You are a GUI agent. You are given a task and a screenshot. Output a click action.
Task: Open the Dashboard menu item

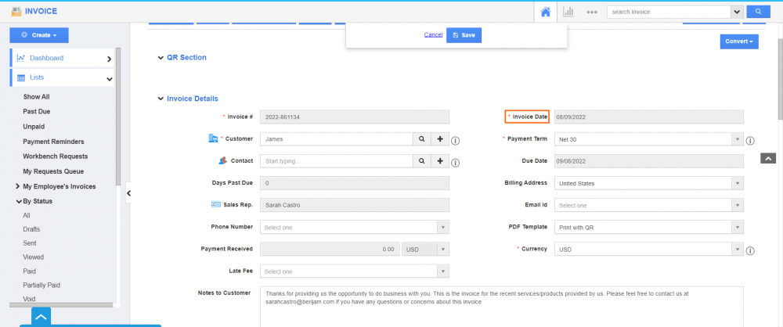click(63, 58)
